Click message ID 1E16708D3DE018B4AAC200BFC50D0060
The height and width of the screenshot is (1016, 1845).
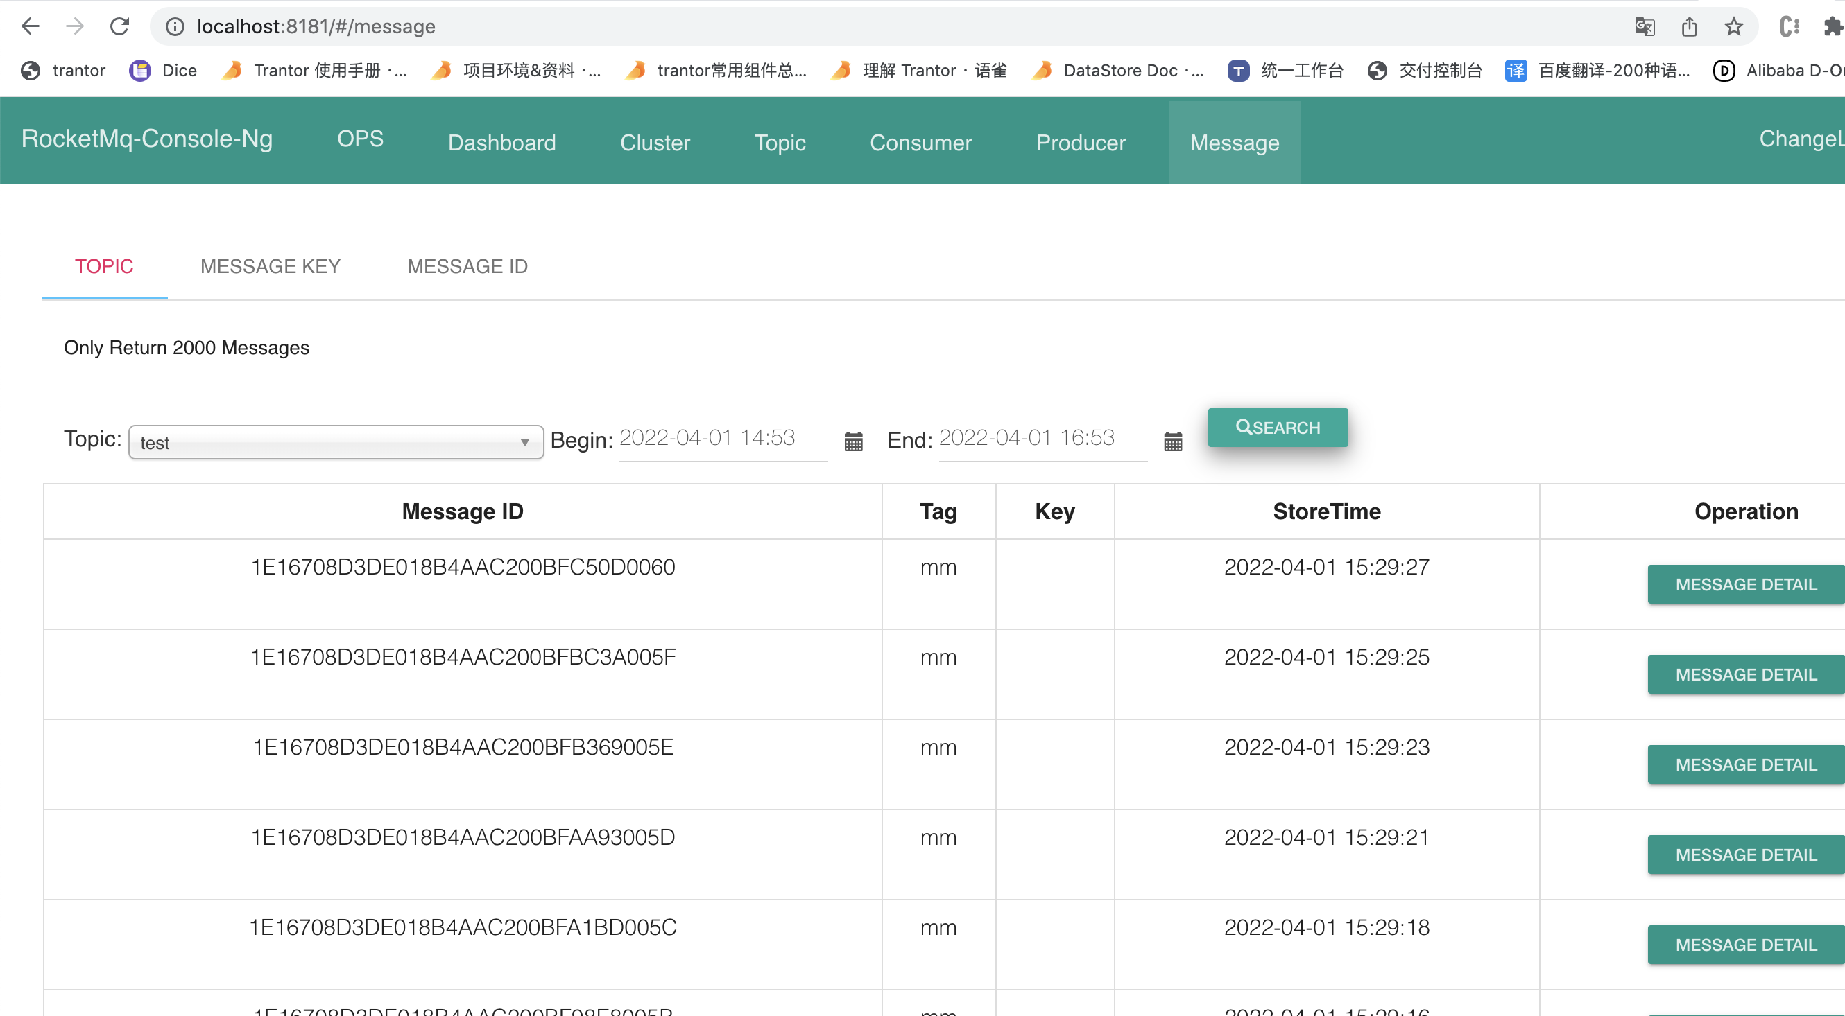[463, 567]
